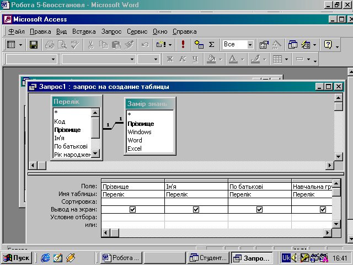The width and height of the screenshot is (353, 265).
Task: Apply font color A icon
Action: (233, 59)
